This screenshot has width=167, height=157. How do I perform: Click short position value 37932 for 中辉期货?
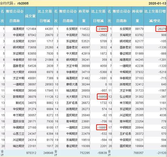coord(139,72)
